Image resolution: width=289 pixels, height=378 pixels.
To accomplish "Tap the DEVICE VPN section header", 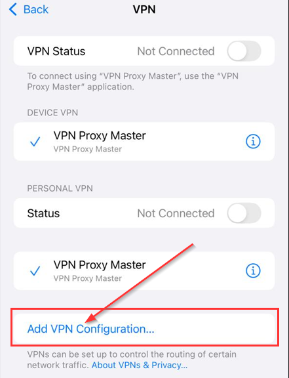I will tap(52, 113).
